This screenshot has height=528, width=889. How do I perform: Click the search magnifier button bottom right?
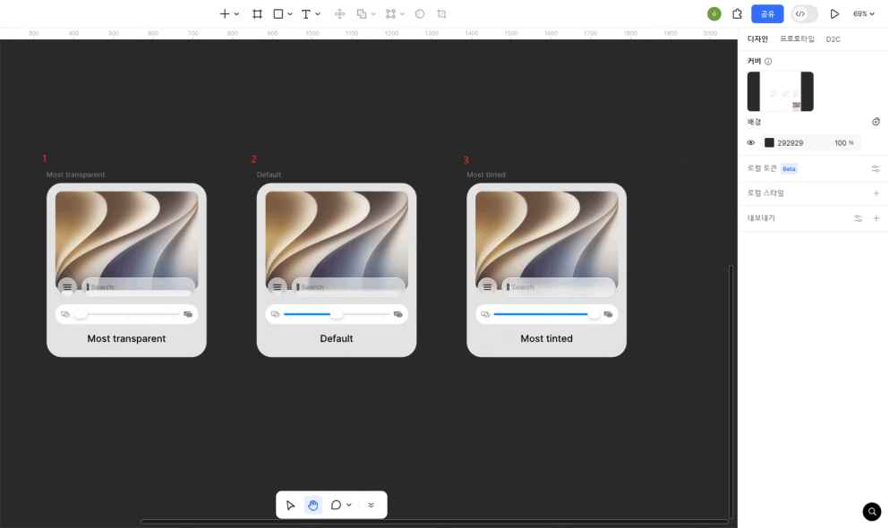click(x=872, y=512)
